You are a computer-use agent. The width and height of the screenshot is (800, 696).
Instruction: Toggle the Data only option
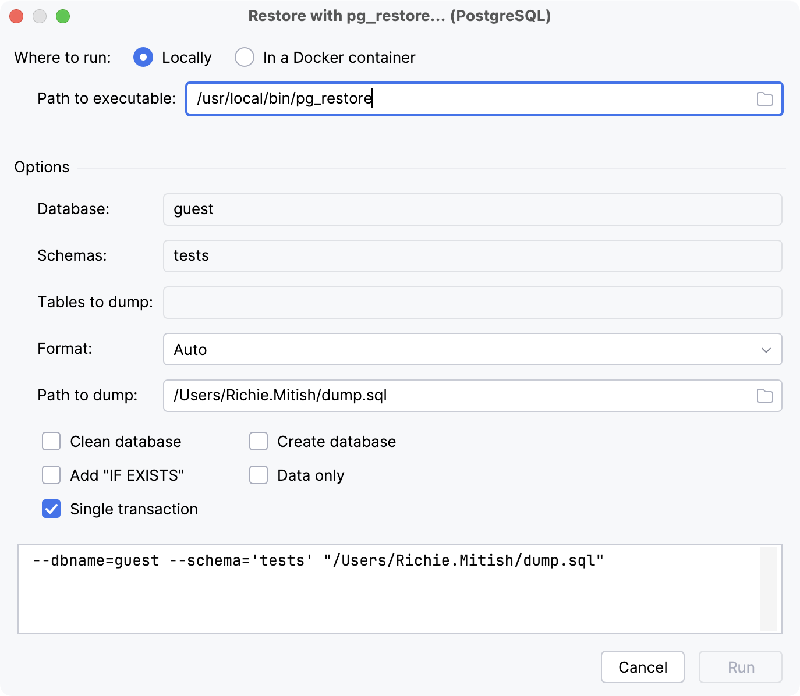259,475
